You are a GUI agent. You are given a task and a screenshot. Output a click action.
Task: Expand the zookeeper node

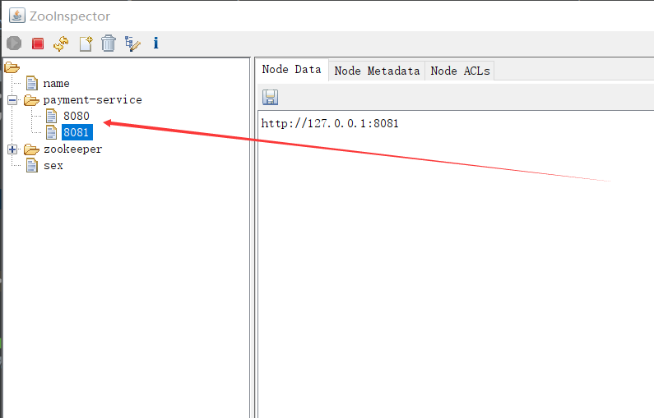[12, 149]
